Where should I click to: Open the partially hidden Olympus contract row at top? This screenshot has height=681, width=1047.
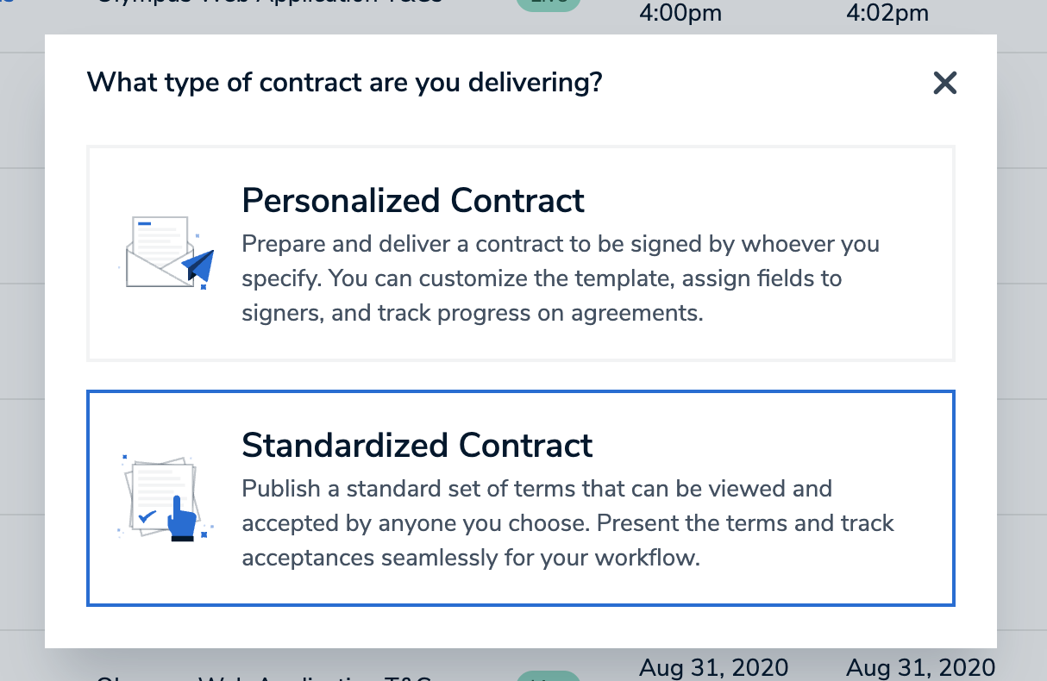[269, 3]
